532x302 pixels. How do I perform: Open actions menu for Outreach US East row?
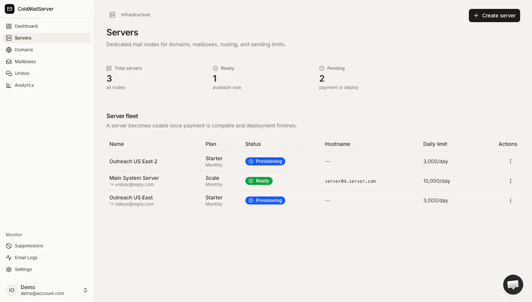(510, 201)
